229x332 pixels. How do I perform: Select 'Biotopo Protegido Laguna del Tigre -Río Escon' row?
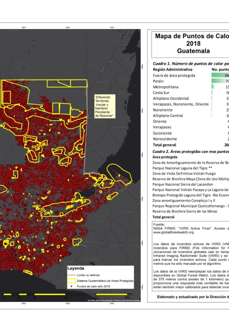(x=191, y=195)
